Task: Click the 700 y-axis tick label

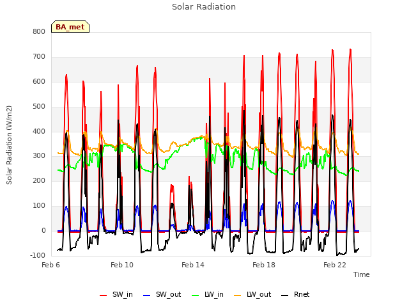Action: [x=39, y=57]
